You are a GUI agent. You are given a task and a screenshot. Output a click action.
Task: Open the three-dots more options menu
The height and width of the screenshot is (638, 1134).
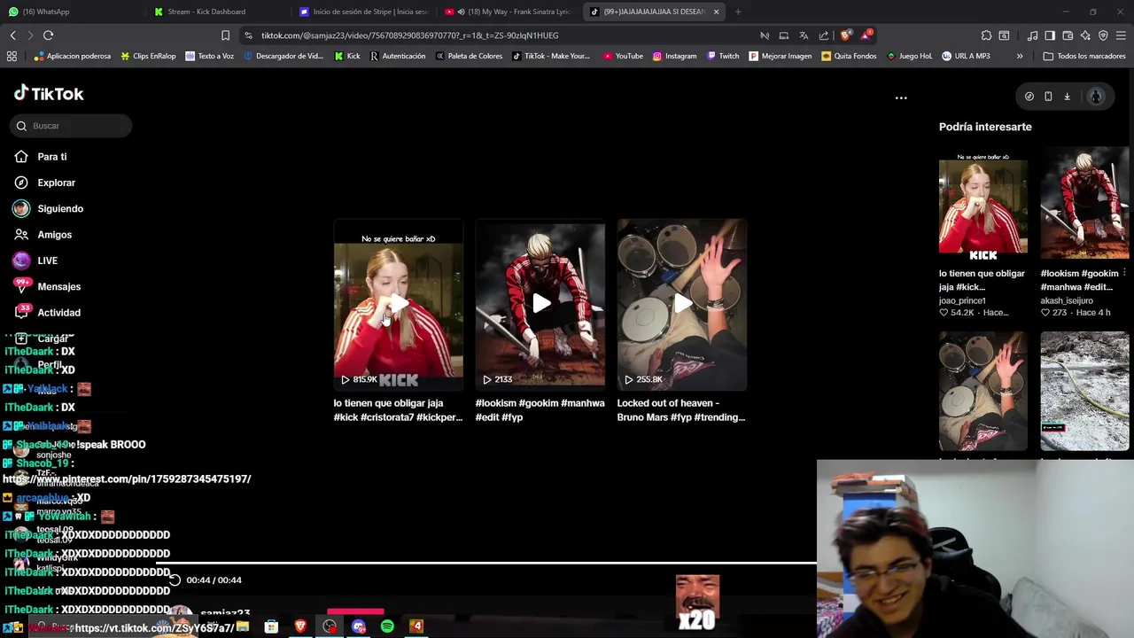[x=901, y=97]
